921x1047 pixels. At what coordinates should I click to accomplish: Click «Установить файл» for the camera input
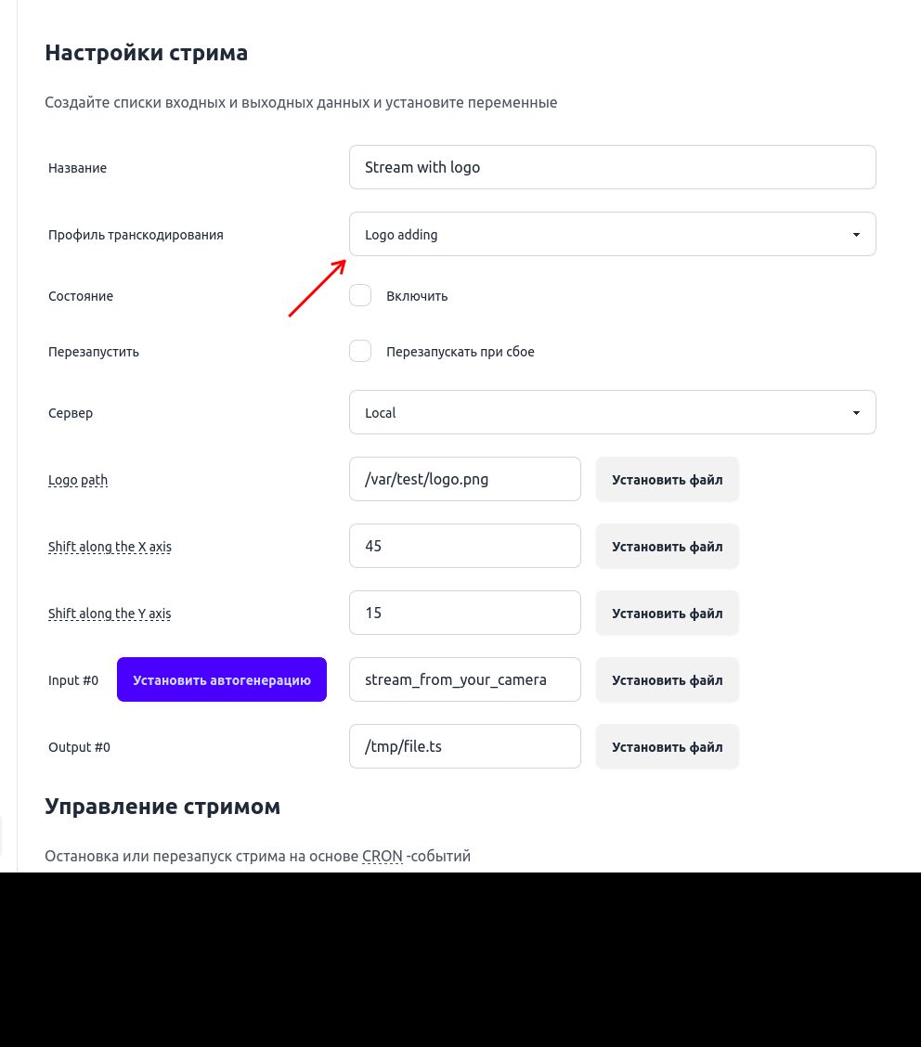(667, 679)
